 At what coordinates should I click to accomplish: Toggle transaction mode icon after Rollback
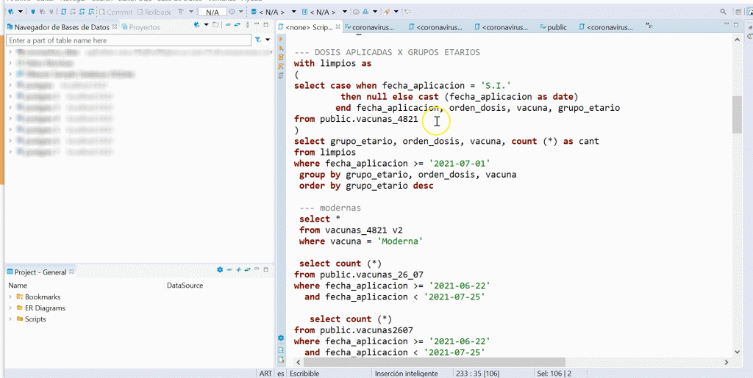tap(180, 12)
